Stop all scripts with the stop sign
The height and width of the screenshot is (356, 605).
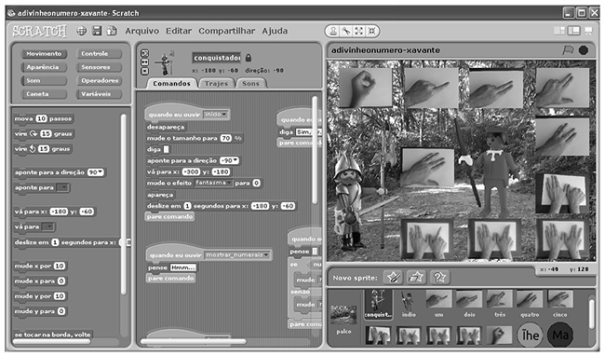coord(584,50)
